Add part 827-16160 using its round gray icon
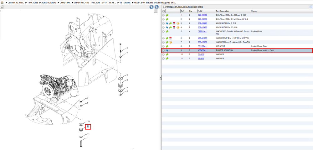The image size is (313, 150). pos(163,15)
